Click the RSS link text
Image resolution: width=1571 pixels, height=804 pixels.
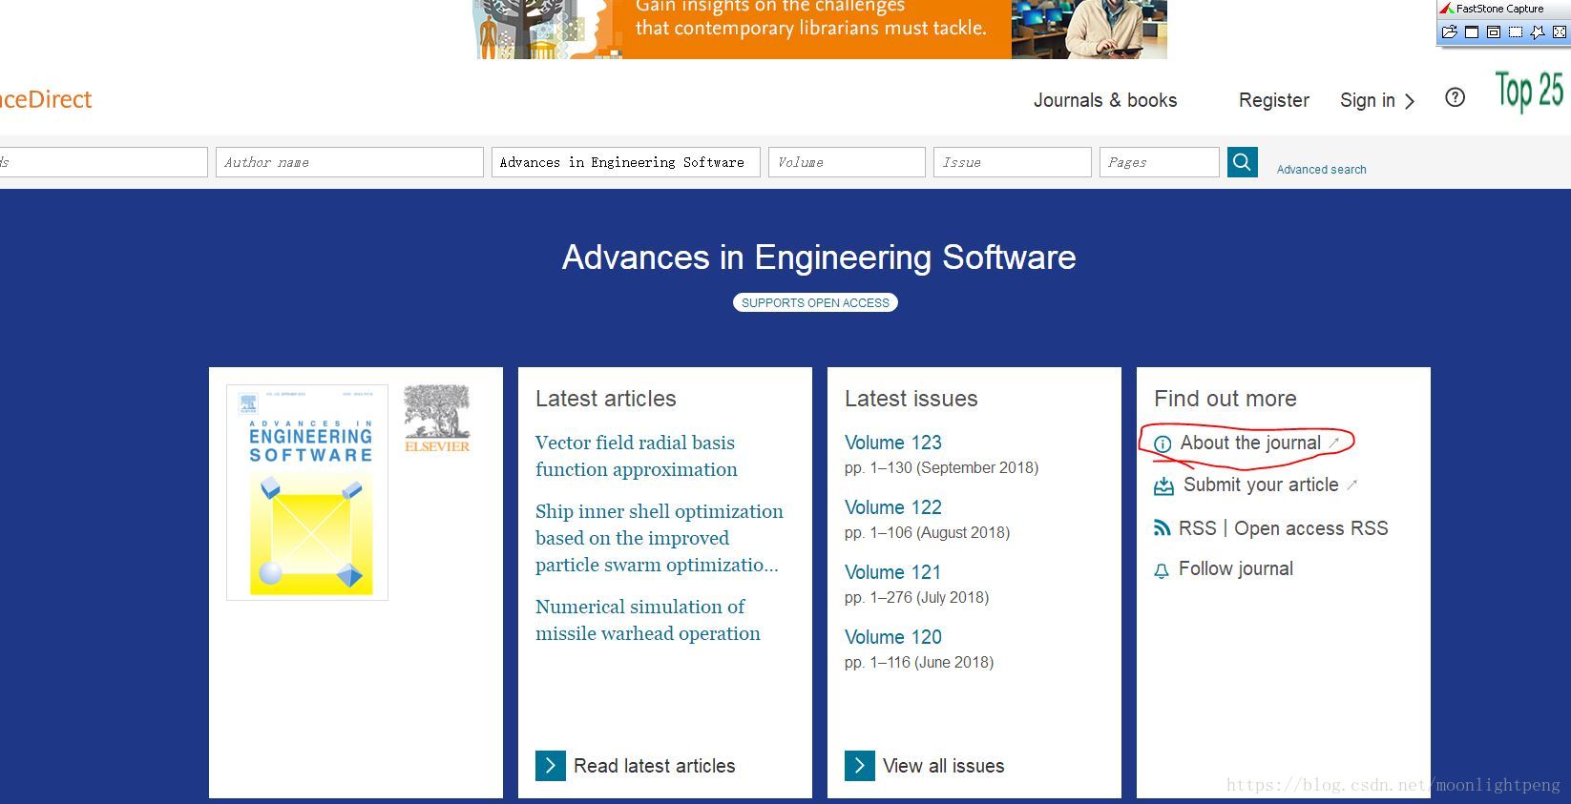point(1198,528)
